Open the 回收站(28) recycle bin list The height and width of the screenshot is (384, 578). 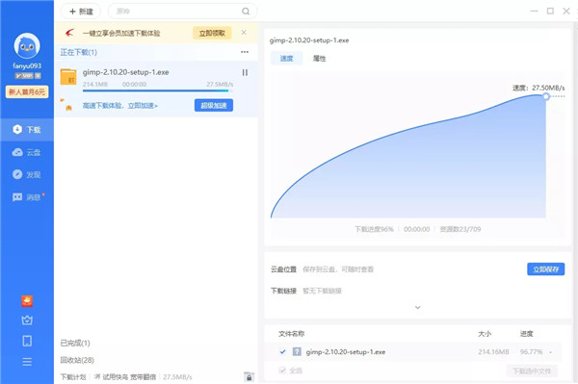pos(77,360)
